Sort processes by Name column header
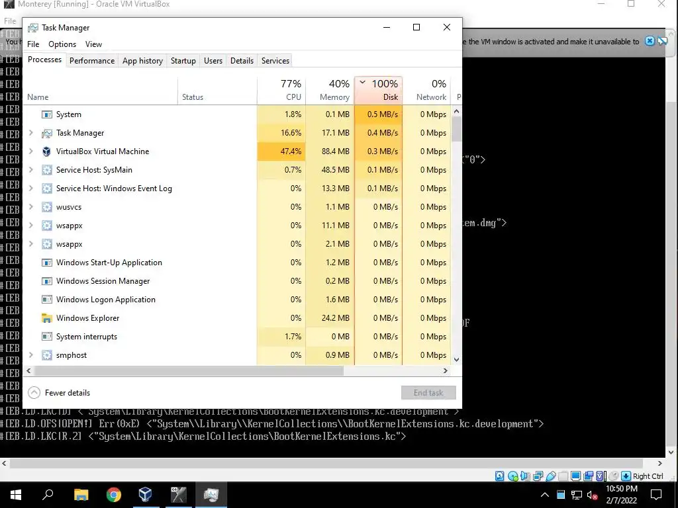 [x=101, y=90]
